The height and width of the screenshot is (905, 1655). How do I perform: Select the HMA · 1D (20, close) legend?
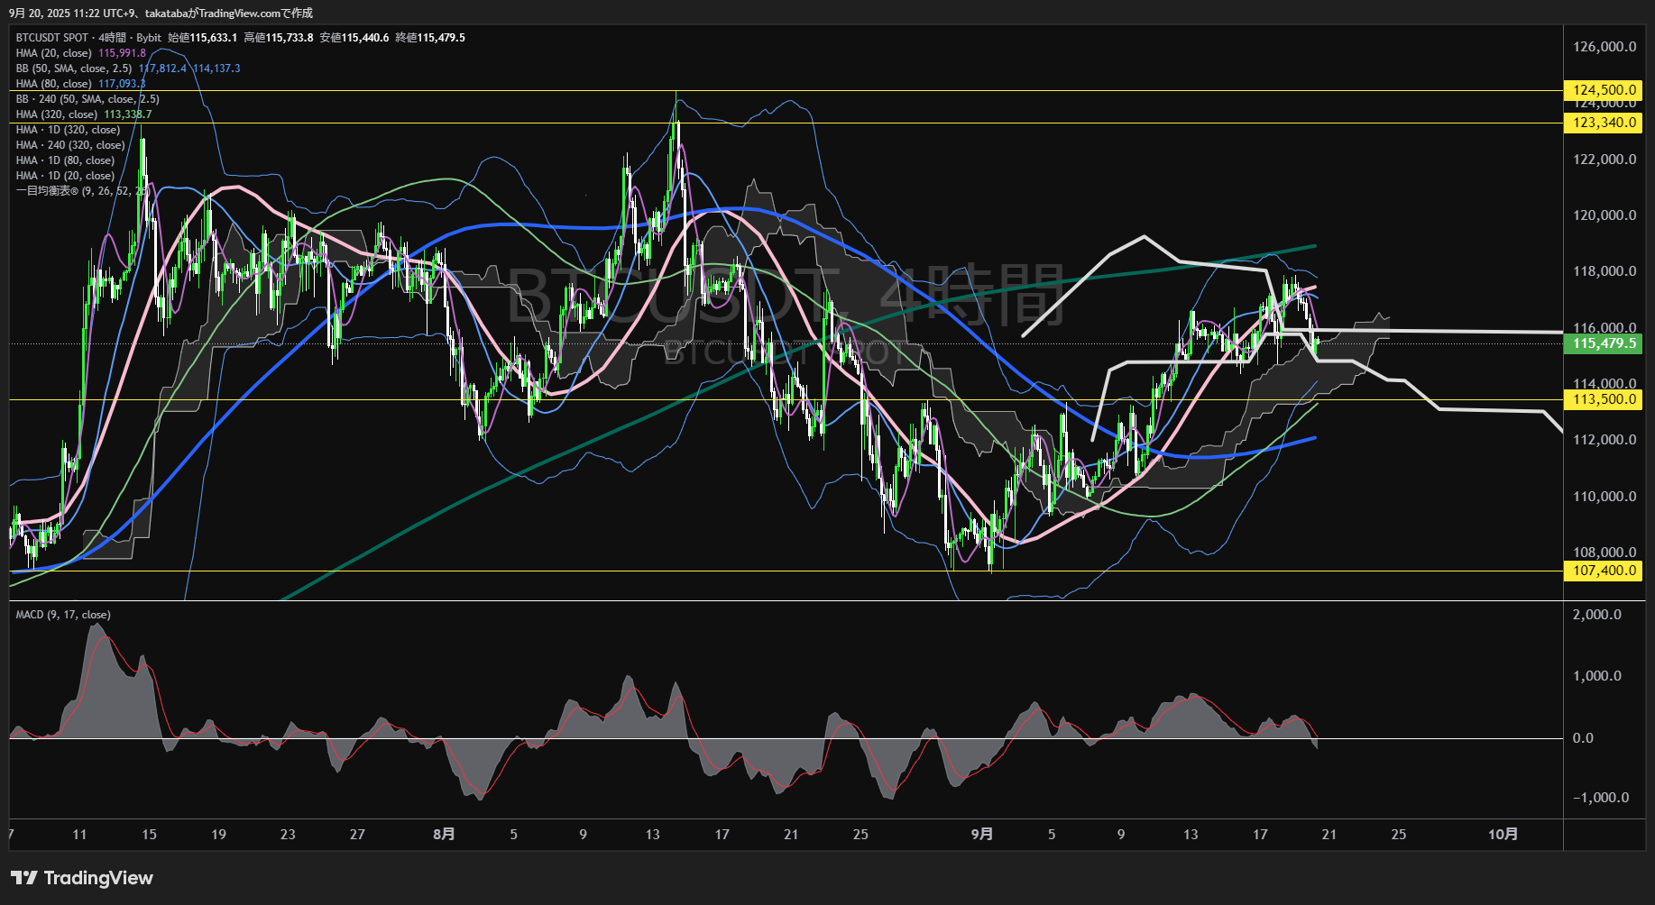pos(65,176)
